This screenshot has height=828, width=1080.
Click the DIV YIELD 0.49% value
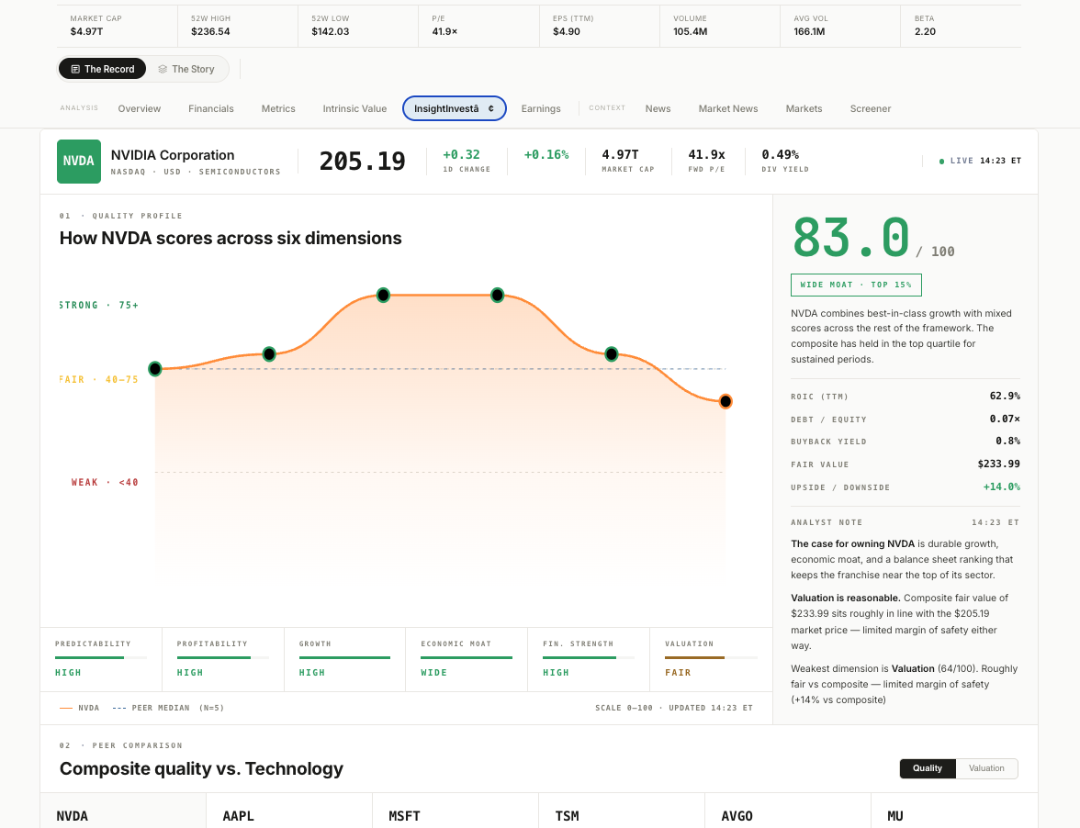point(781,155)
